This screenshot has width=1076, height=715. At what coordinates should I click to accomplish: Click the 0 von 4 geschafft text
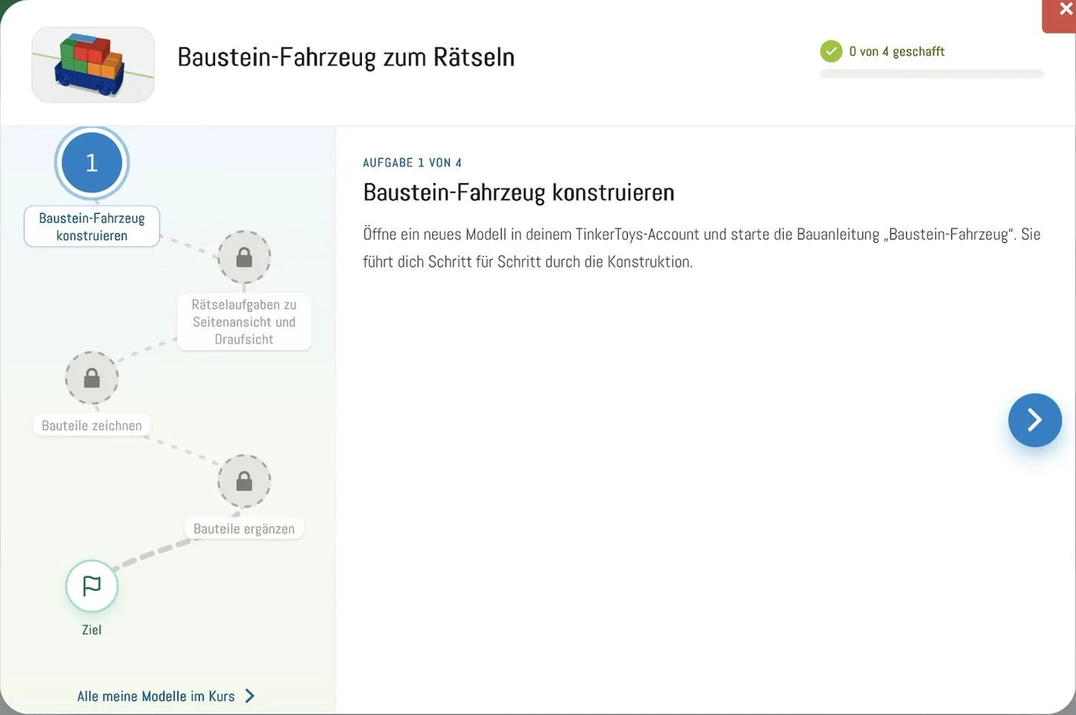click(897, 52)
